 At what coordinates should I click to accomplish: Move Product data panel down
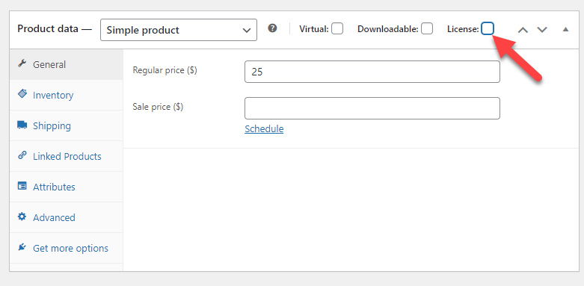(x=542, y=29)
